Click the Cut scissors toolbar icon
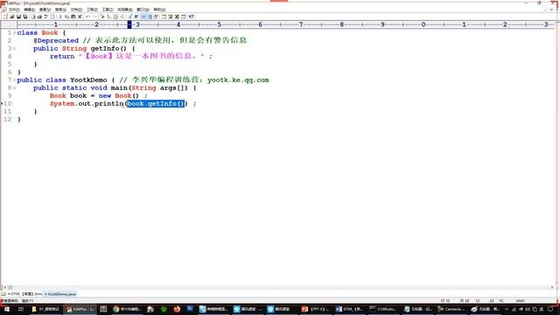The width and height of the screenshot is (560, 315). (61, 17)
